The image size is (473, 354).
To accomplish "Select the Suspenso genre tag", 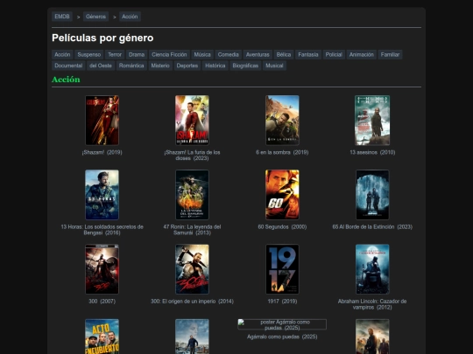I will point(89,54).
